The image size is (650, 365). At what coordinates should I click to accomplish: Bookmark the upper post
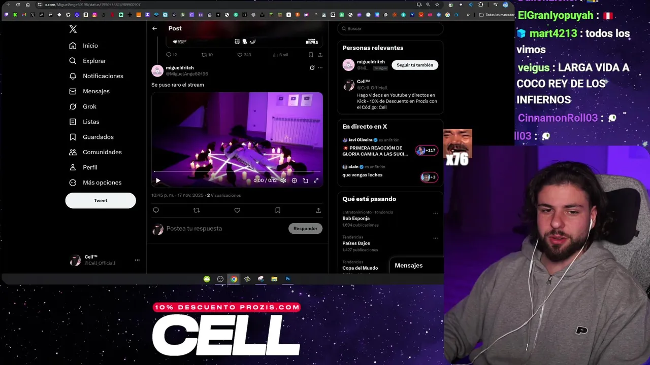310,55
